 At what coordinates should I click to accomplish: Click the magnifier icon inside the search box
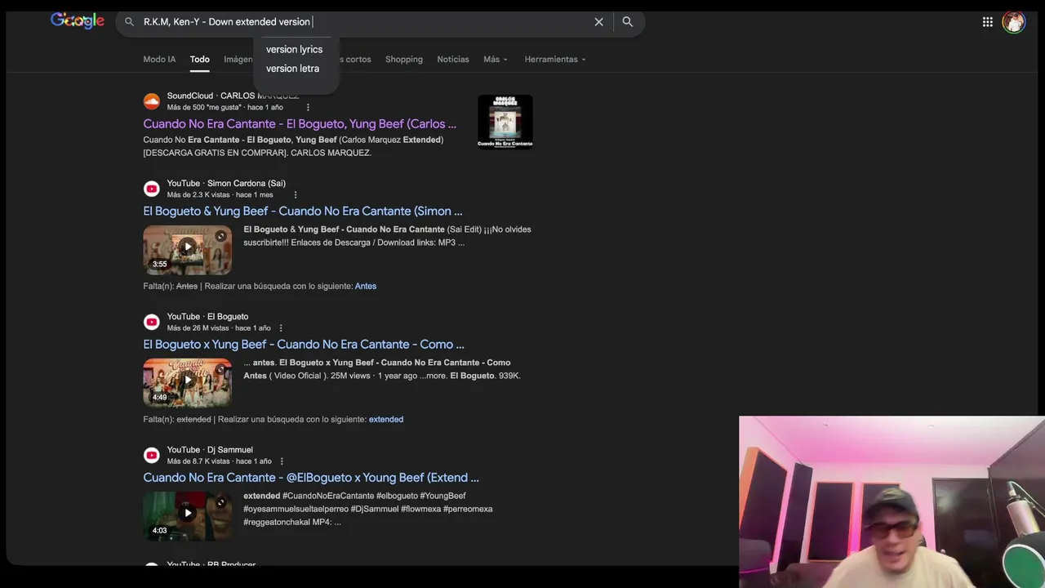129,22
